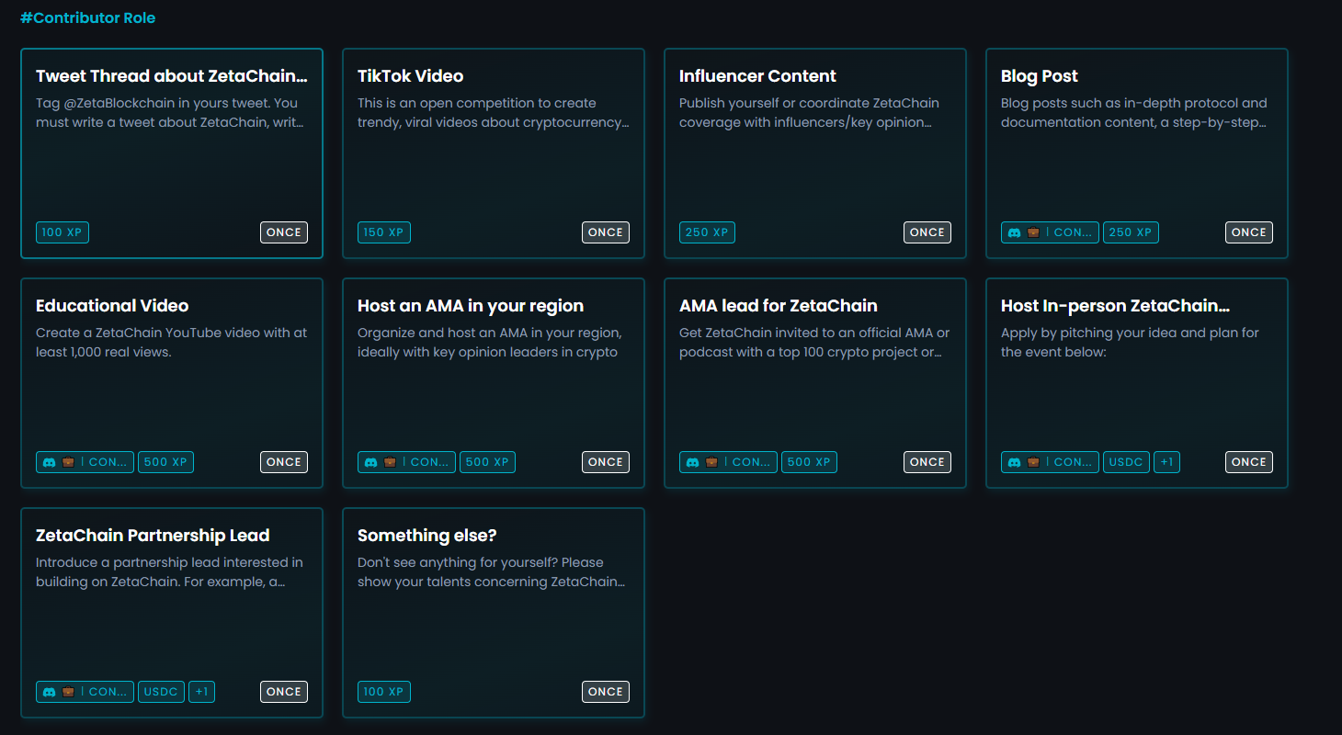
Task: Click ONCE tag on Partnership Lead card
Action: pos(284,692)
